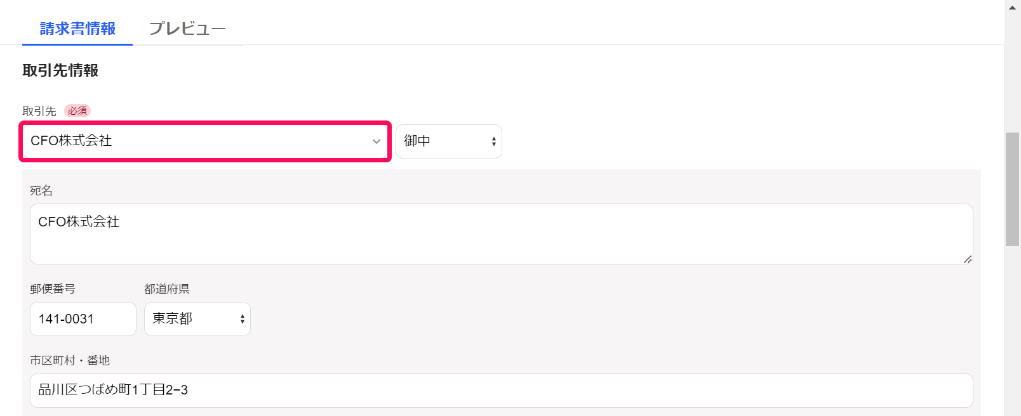Click into the 宛名 text area

501,233
